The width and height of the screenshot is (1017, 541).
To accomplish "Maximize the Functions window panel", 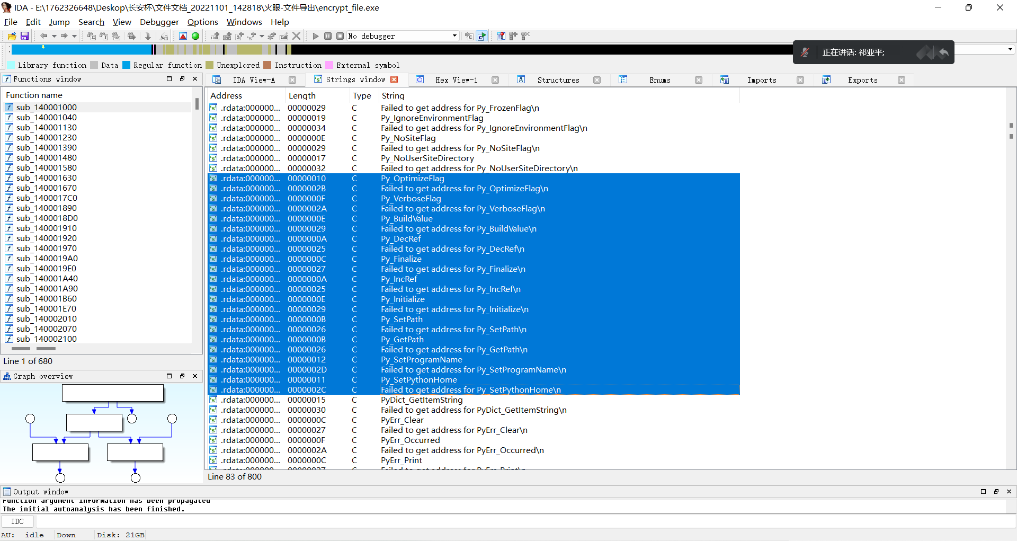I will pos(169,79).
